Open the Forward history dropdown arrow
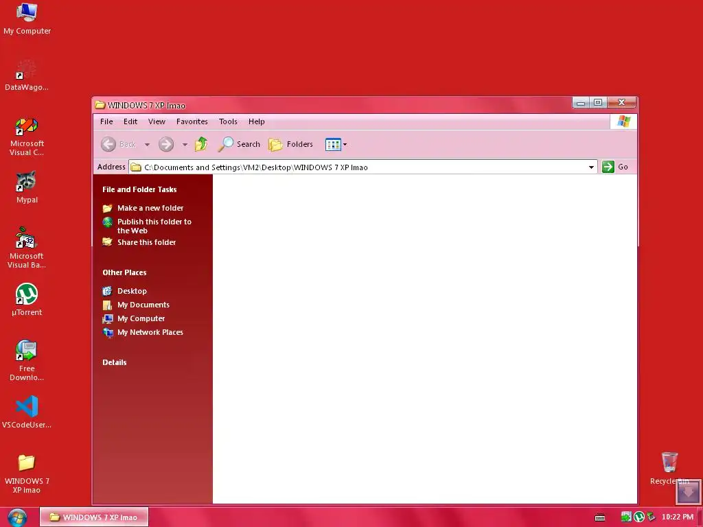Screen dimensions: 703x527 tap(185, 145)
